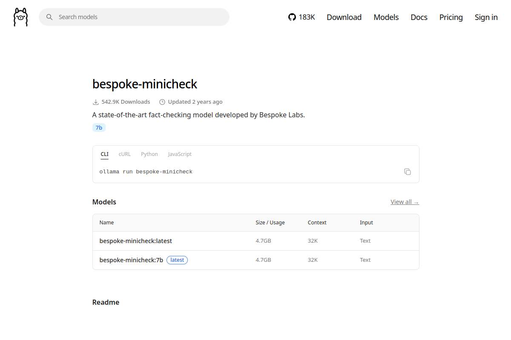Open the GitHub 183K link

(x=301, y=17)
